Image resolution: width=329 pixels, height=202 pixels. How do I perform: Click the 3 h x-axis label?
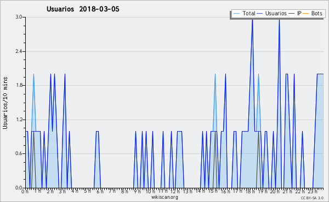point(63,191)
